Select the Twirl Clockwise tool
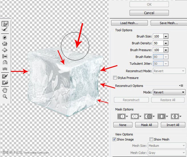The image size is (187, 157). click(x=5, y=38)
